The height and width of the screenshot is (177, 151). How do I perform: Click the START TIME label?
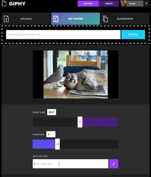(x=39, y=112)
